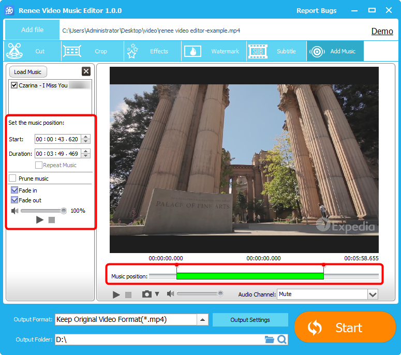Click the play button under the video preview
The image size is (401, 355).
coord(116,294)
